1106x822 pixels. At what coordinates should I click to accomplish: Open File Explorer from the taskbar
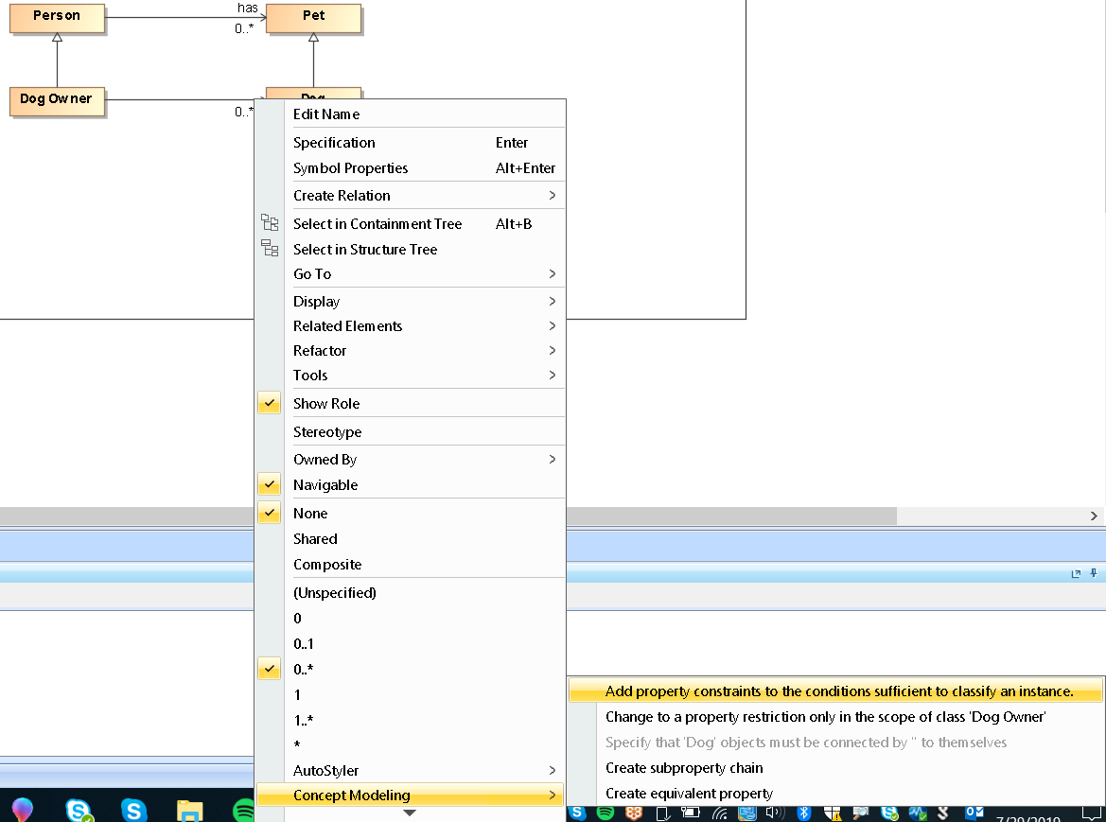pos(190,811)
